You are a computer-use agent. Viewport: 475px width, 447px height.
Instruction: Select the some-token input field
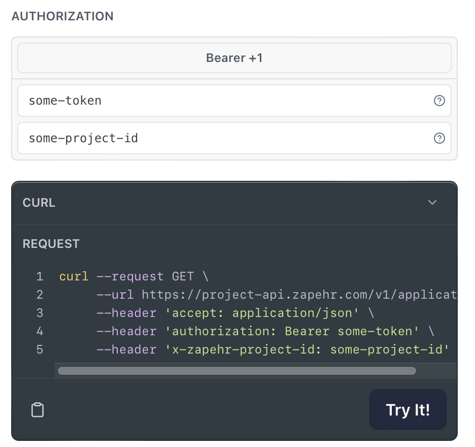click(203, 101)
